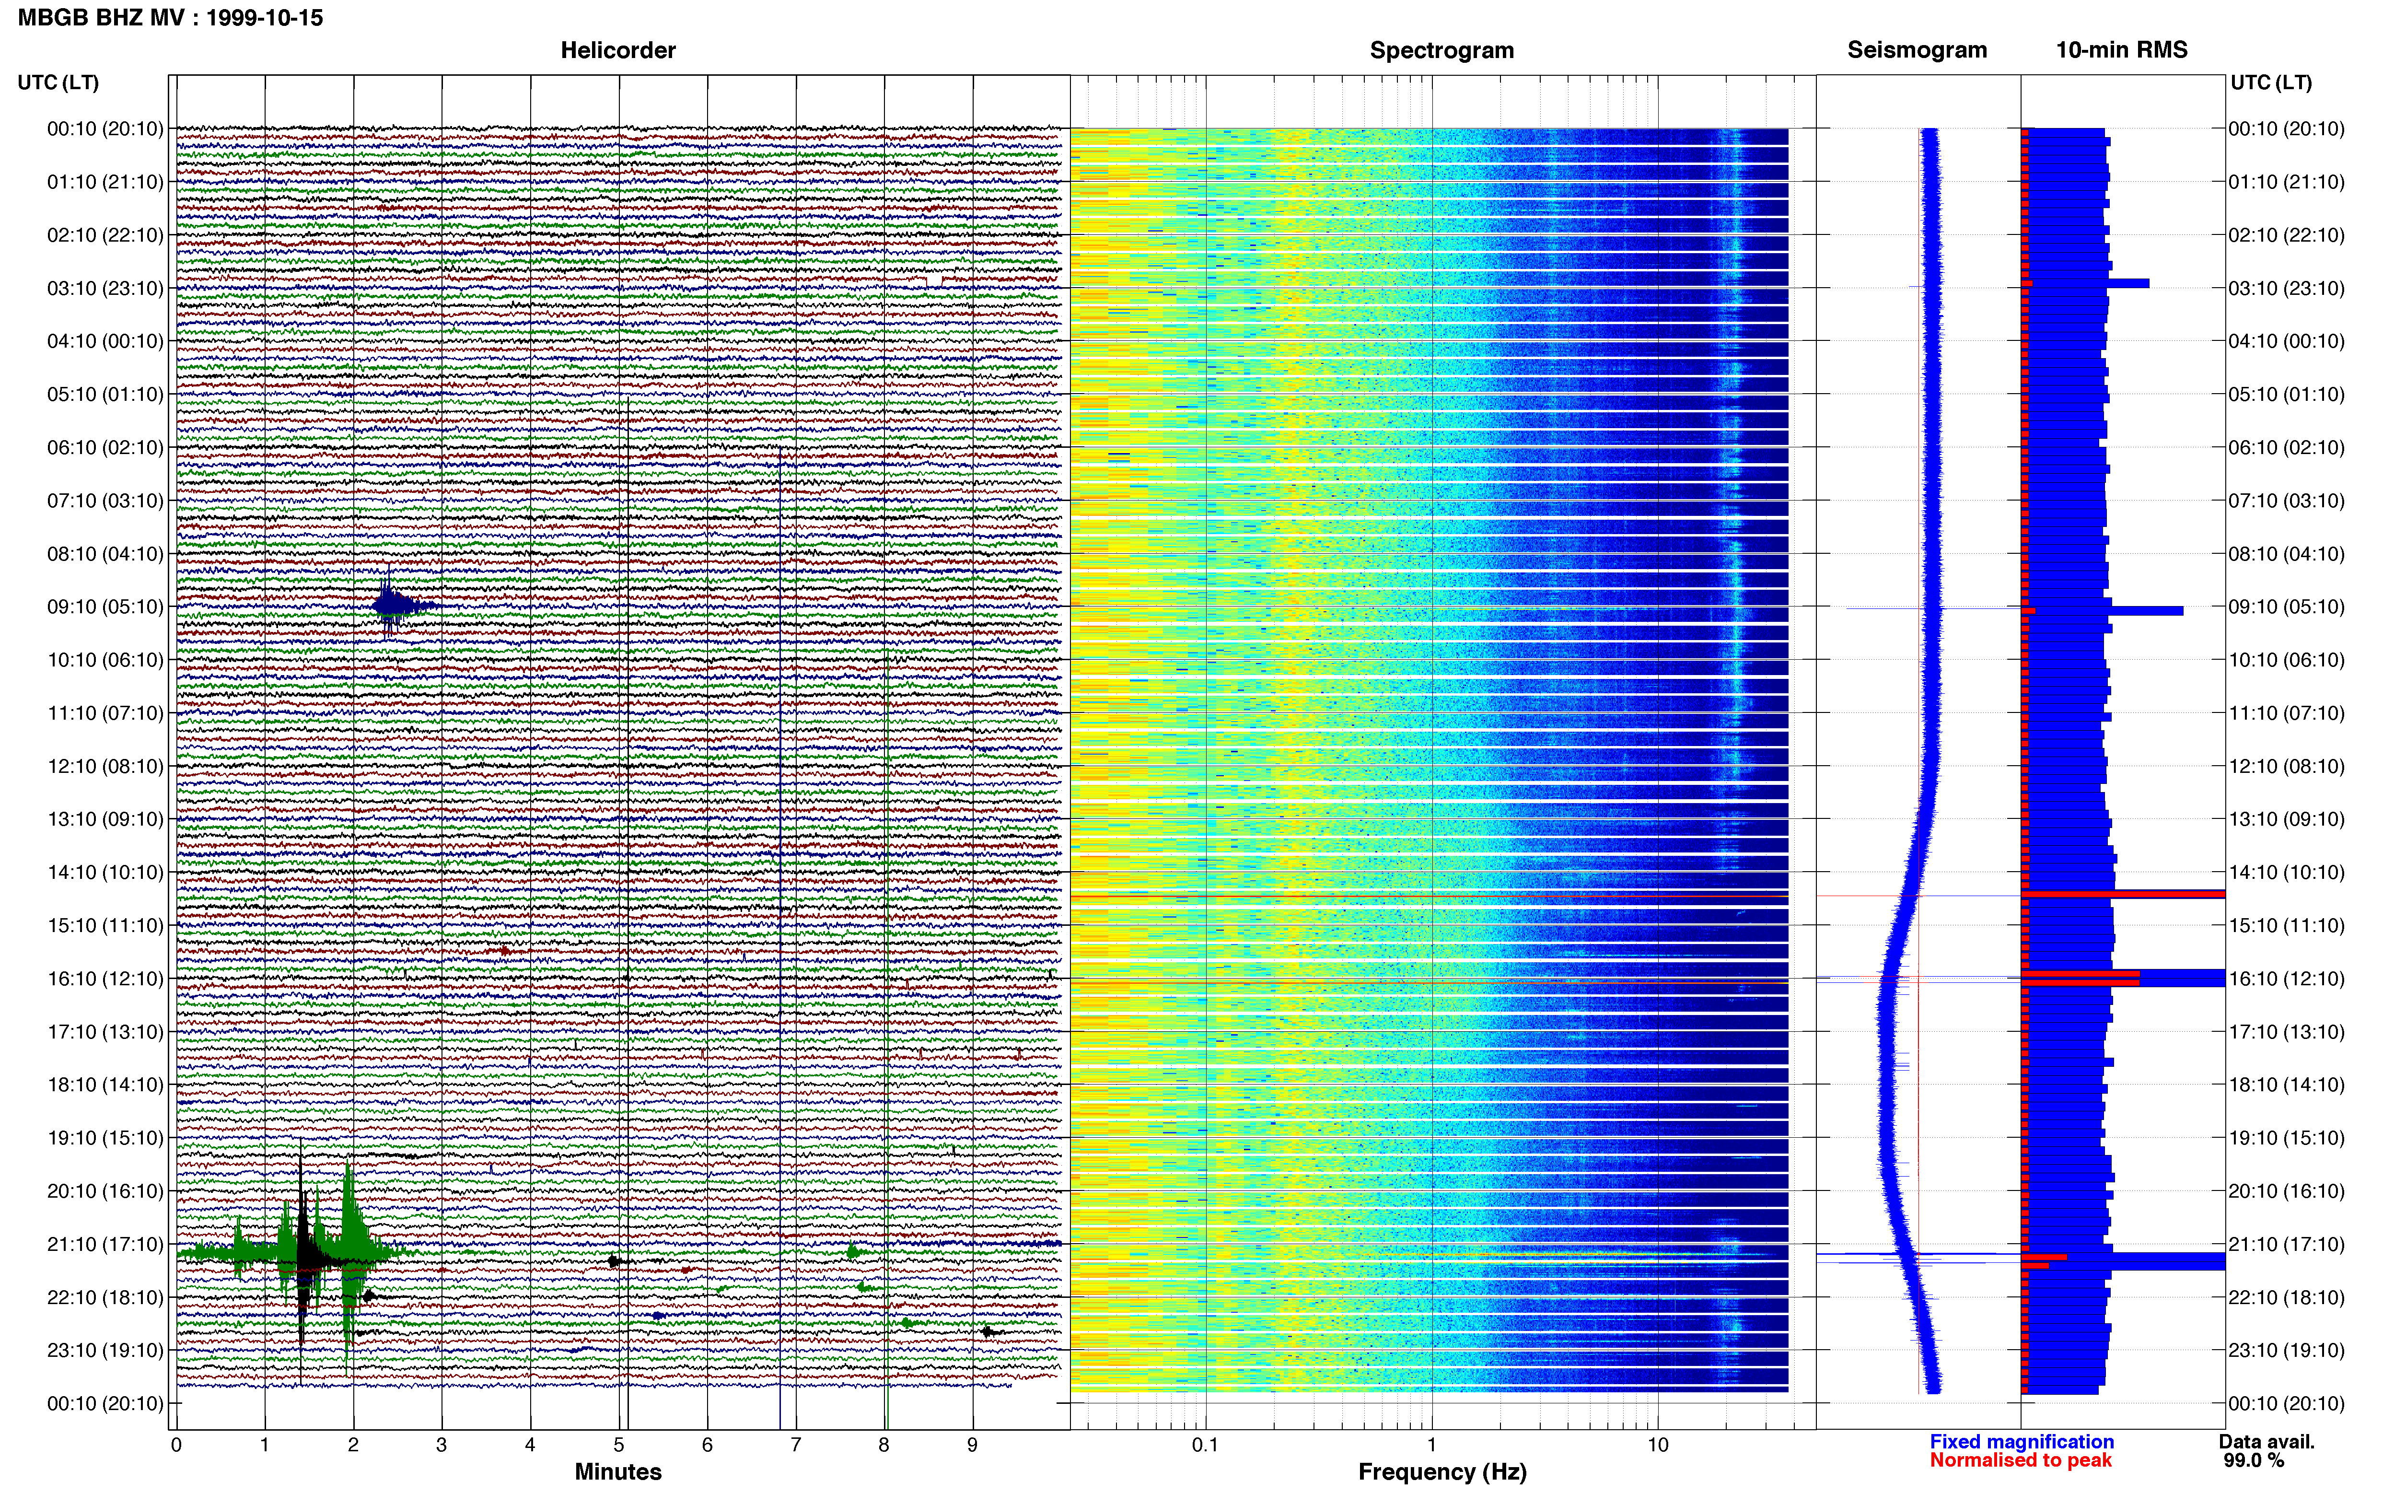Viewport: 2406px width, 1505px height.
Task: Click the left time label '00:10 (20:10)' at top
Action: [105, 128]
